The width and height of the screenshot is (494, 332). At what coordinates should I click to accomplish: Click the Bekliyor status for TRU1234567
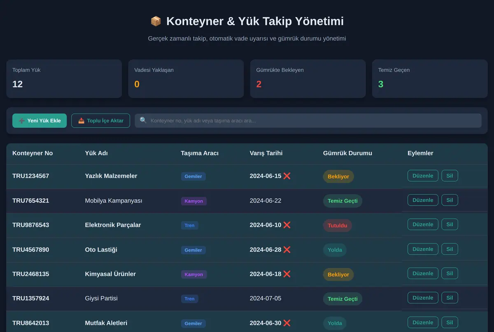click(338, 176)
